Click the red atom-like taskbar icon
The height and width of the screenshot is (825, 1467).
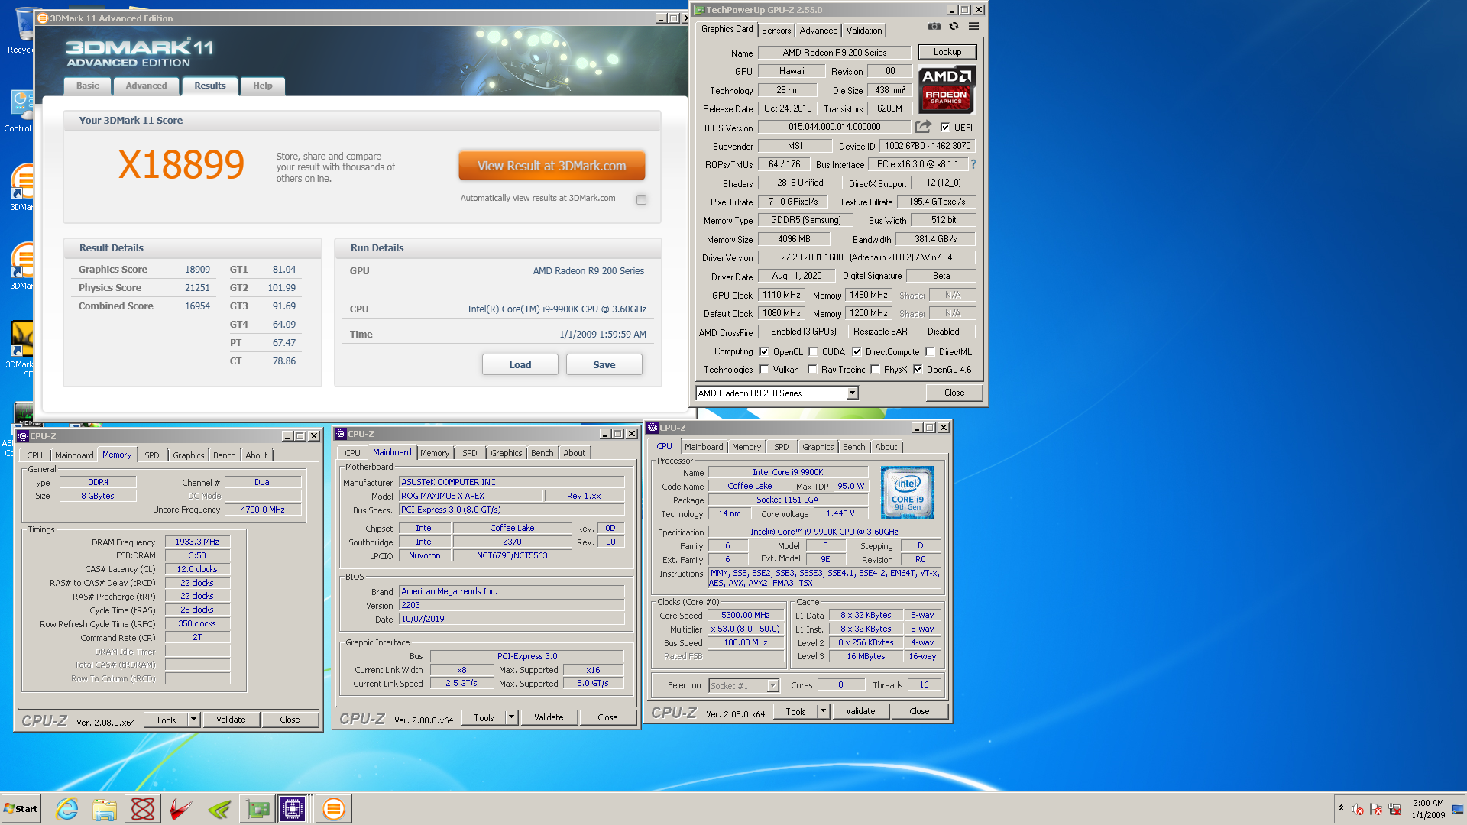click(x=143, y=809)
